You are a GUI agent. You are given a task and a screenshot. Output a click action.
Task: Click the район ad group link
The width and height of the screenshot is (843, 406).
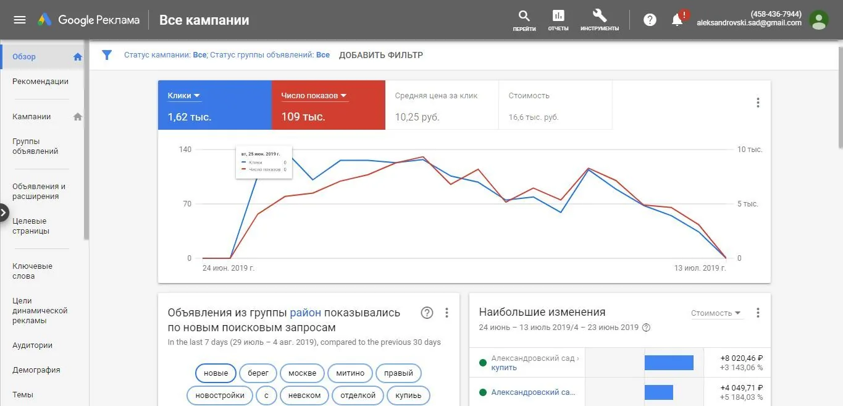(305, 313)
